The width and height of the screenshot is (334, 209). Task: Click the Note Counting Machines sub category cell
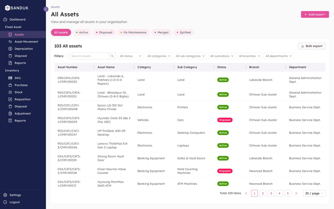187,171
